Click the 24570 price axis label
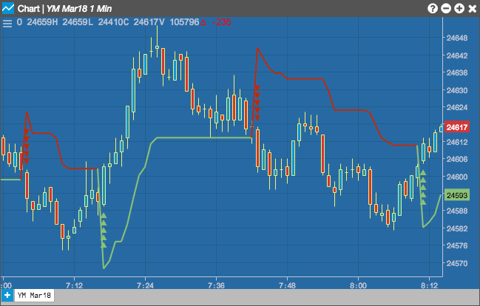The height and width of the screenshot is (306, 480). point(457,263)
